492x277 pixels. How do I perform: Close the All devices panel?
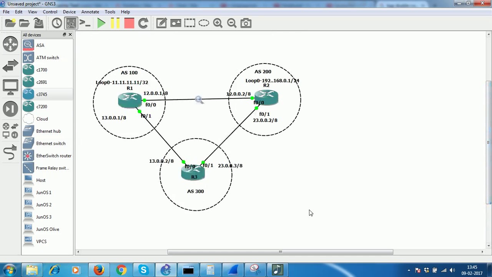pyautogui.click(x=70, y=35)
